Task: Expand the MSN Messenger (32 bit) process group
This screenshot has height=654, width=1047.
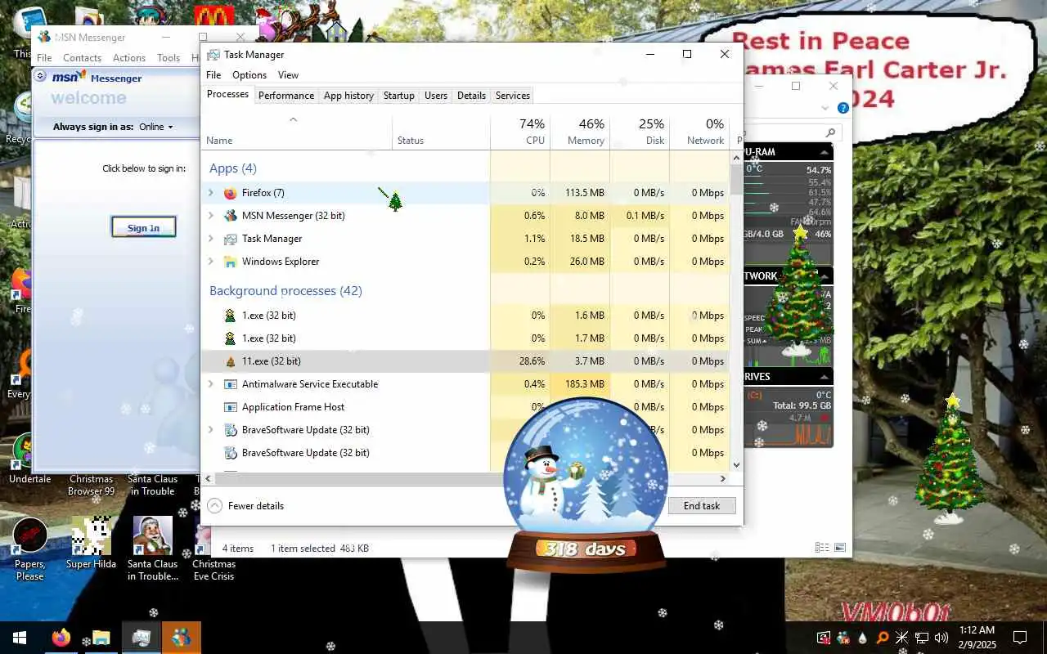Action: (211, 216)
